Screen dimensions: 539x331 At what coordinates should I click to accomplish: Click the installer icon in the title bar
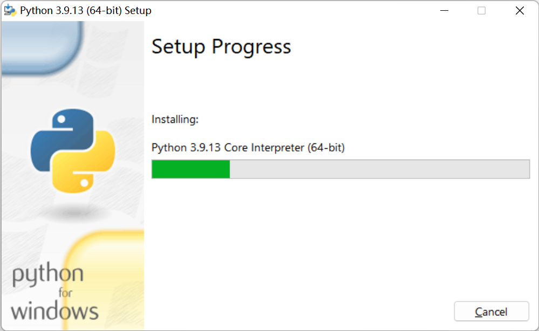[10, 10]
